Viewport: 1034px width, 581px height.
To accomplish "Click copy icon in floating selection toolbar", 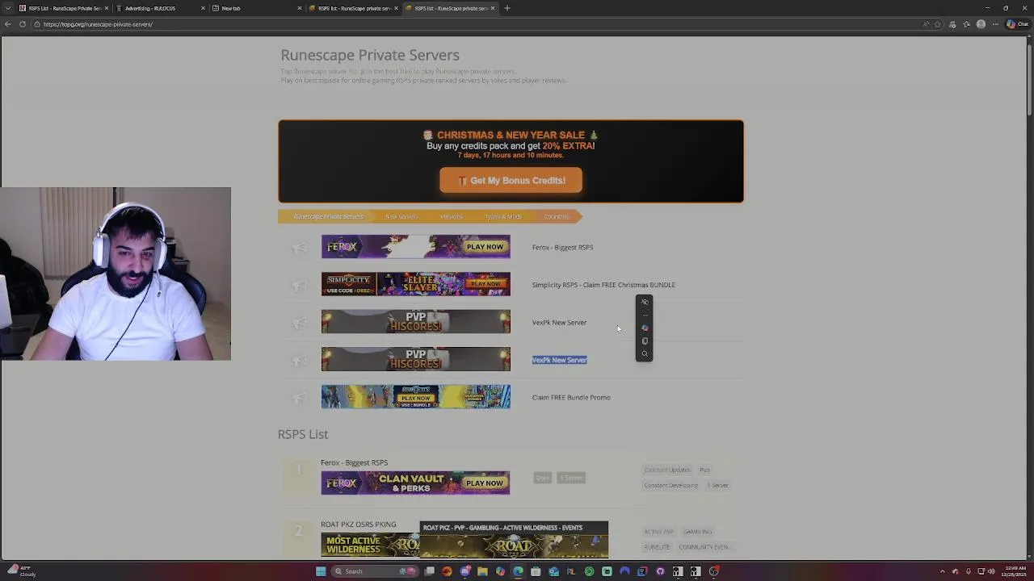I will click(x=645, y=341).
